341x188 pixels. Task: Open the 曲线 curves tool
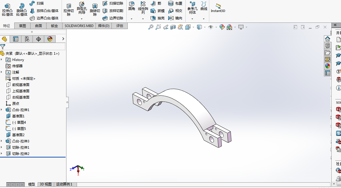pyautogui.click(x=204, y=6)
